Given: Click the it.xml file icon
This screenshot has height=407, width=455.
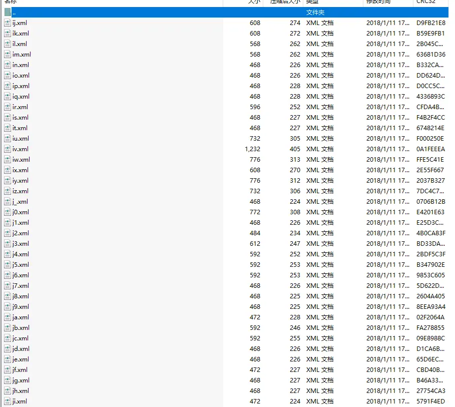Looking at the screenshot, I should 8,128.
